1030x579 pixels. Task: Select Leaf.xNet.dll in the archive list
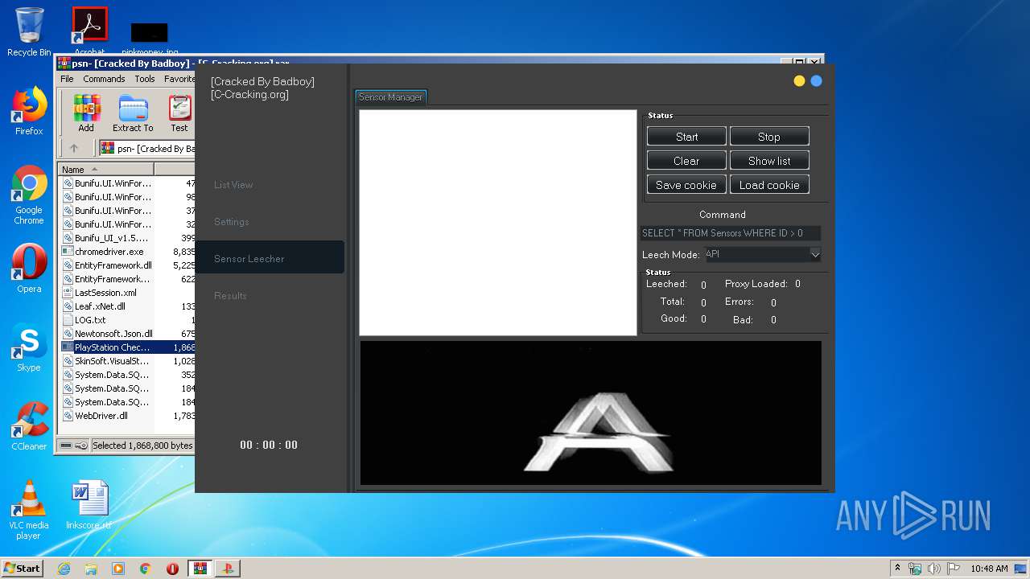tap(100, 306)
